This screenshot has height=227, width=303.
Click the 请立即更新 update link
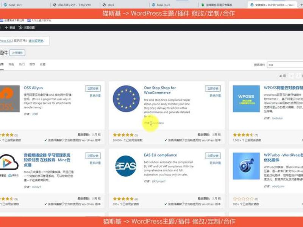click(36, 41)
